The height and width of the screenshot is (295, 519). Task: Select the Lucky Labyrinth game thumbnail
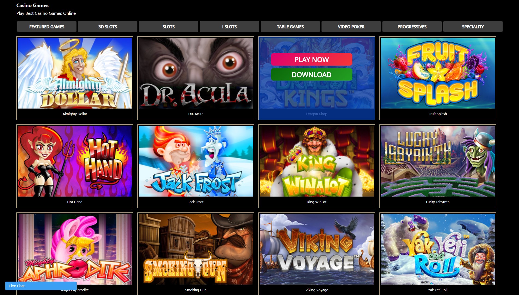438,161
